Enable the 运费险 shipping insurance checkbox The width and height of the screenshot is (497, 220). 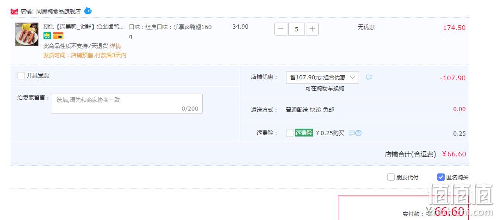coord(289,133)
